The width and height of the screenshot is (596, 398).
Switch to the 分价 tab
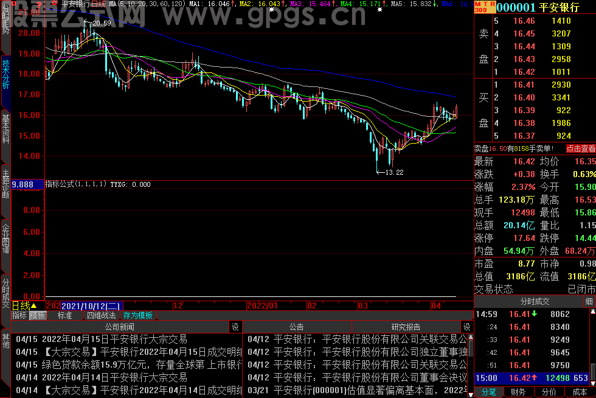pyautogui.click(x=549, y=393)
